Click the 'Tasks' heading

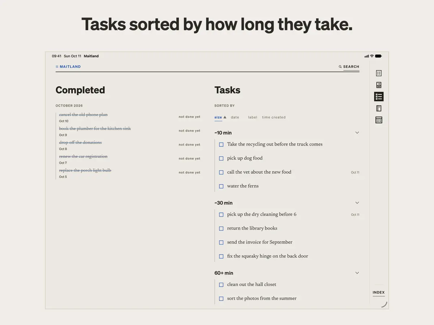(x=227, y=90)
